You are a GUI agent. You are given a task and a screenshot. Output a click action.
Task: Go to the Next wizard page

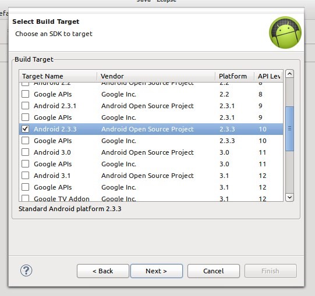157,271
